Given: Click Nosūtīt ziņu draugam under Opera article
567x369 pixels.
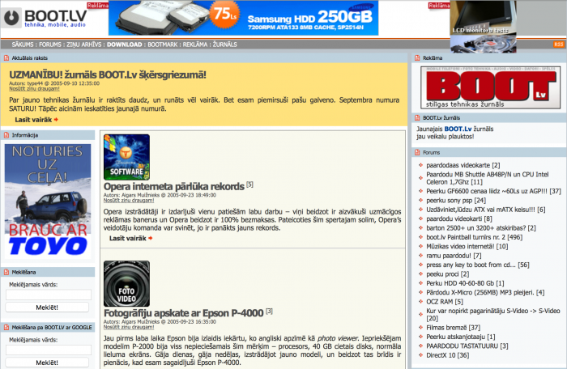Looking at the screenshot, I should 129,200.
